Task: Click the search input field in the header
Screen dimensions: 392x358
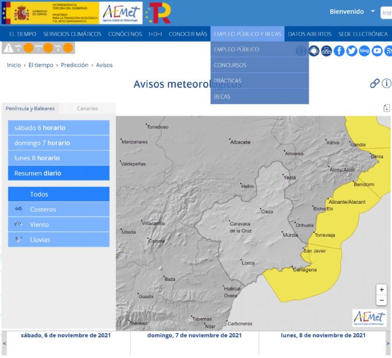Action: [386, 13]
